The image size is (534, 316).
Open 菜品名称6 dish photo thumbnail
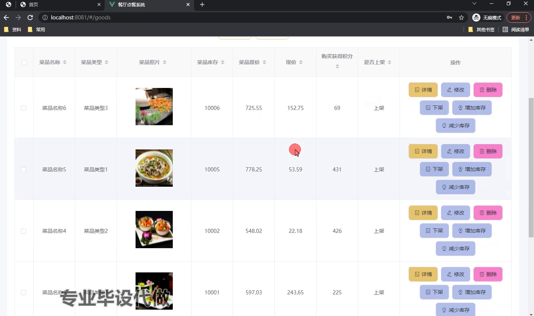click(154, 107)
